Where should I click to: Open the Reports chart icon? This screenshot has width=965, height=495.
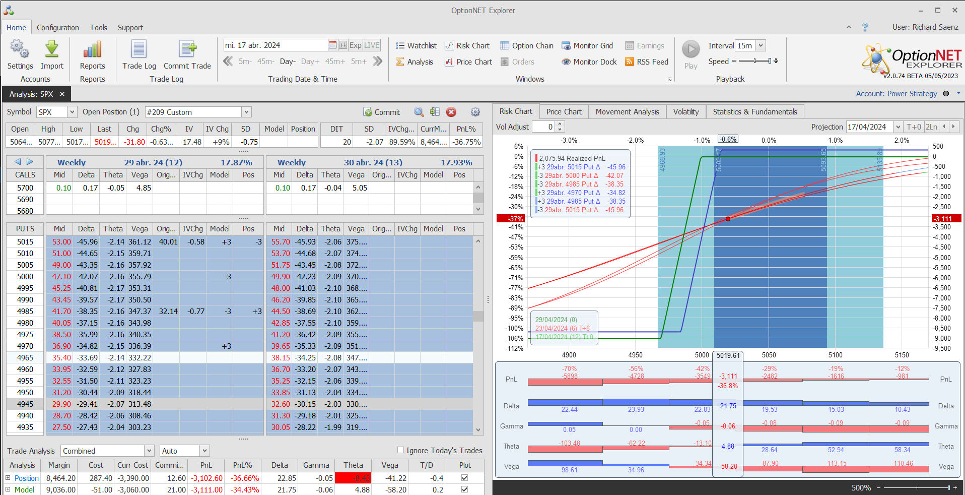point(92,49)
